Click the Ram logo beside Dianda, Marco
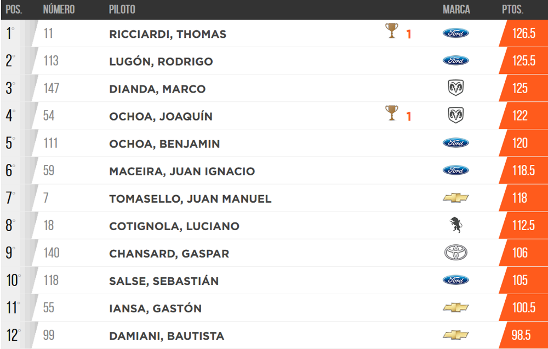Image resolution: width=548 pixels, height=349 pixels. click(x=456, y=88)
